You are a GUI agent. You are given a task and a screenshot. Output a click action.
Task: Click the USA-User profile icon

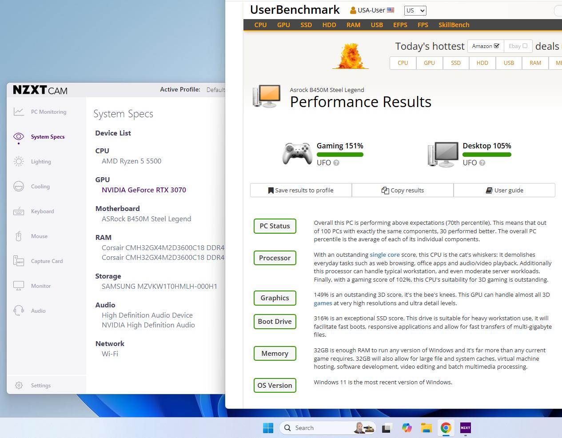coord(353,10)
